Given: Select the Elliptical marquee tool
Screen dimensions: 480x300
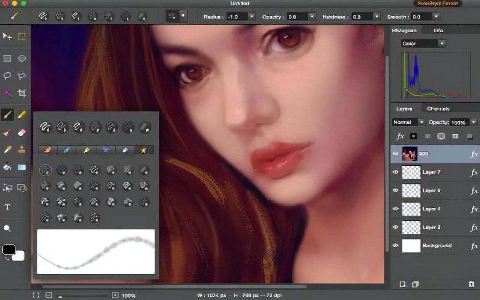Looking at the screenshot, I should pos(22,58).
